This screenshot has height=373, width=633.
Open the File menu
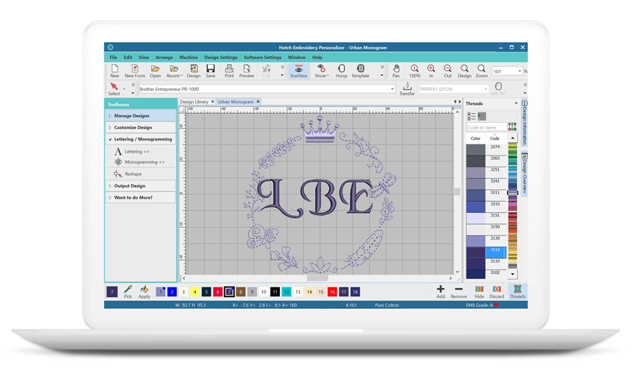113,57
